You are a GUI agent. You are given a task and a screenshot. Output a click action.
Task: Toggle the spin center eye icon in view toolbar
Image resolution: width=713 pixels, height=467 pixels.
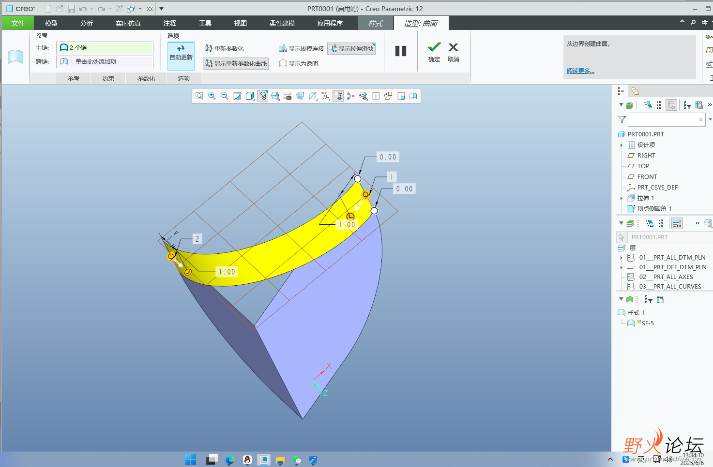click(x=363, y=96)
